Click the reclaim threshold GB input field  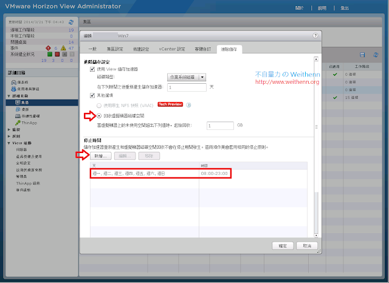tap(220, 126)
